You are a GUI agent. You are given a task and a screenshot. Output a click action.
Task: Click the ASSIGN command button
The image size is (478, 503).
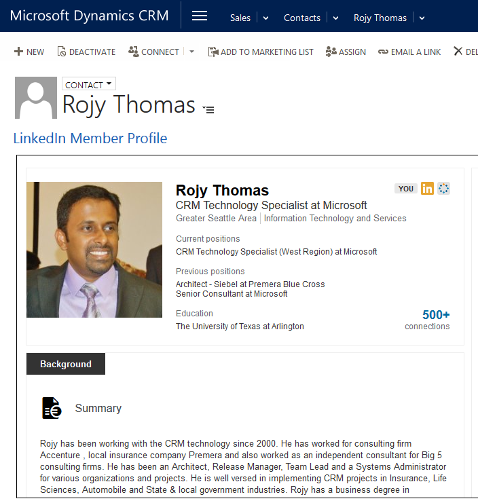[x=346, y=52]
